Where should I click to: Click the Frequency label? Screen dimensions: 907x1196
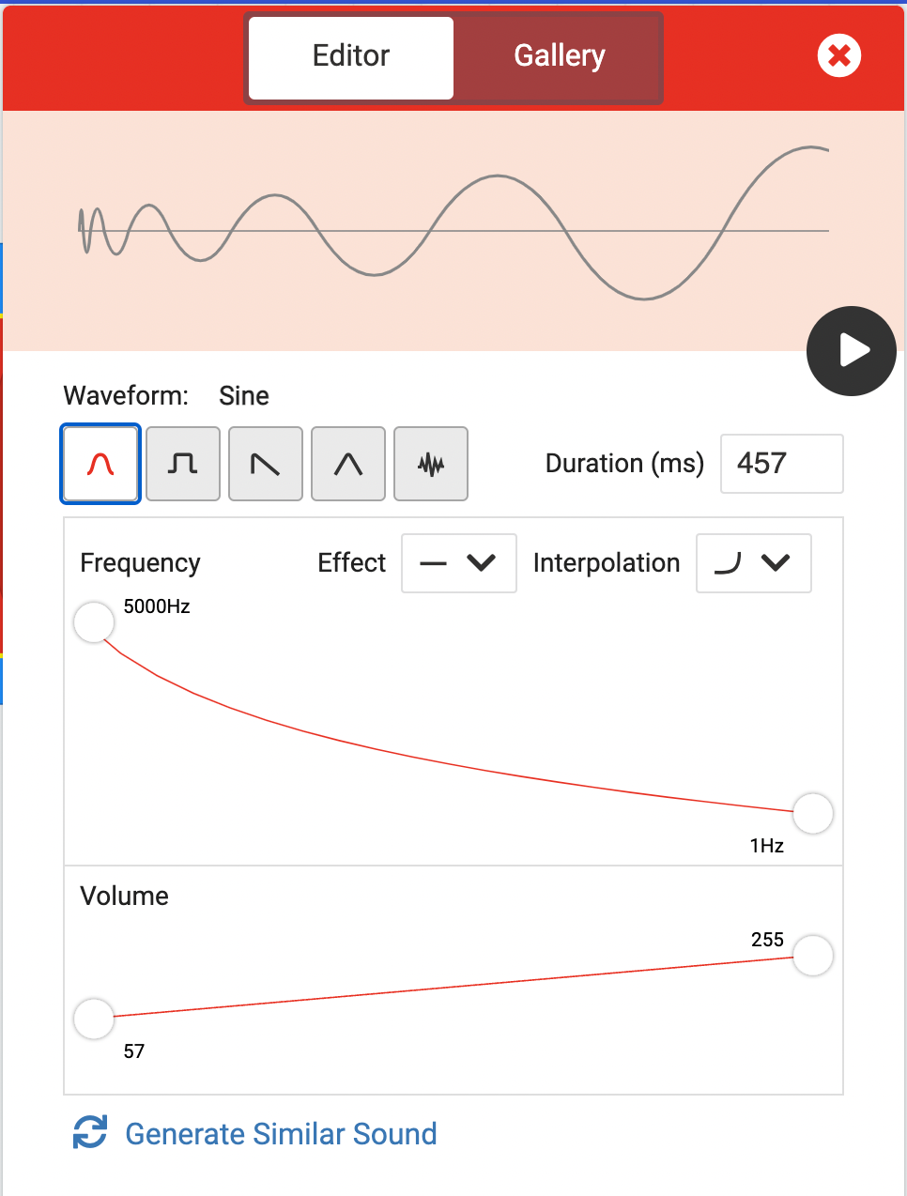click(140, 563)
